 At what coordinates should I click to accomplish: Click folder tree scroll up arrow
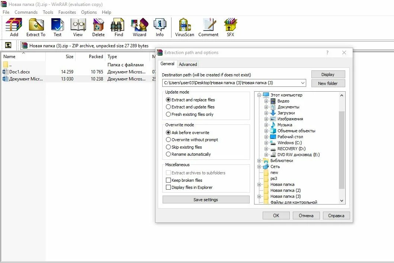point(342,95)
